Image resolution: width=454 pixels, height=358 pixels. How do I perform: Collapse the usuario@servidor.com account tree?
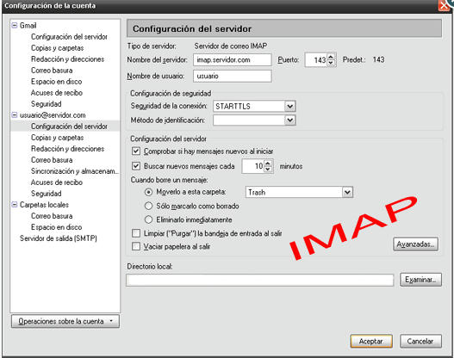(14, 114)
